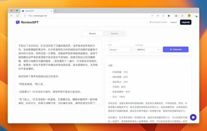Open immersive reader icon
Screen dimensions: 207x131
point(163,16)
